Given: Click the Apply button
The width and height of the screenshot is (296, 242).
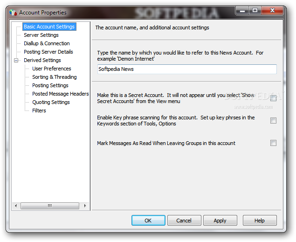Looking at the screenshot, I should coord(220,220).
